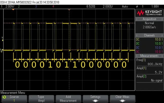Click the Auto trigger mode indicator
164x103 pixels.
125,7
